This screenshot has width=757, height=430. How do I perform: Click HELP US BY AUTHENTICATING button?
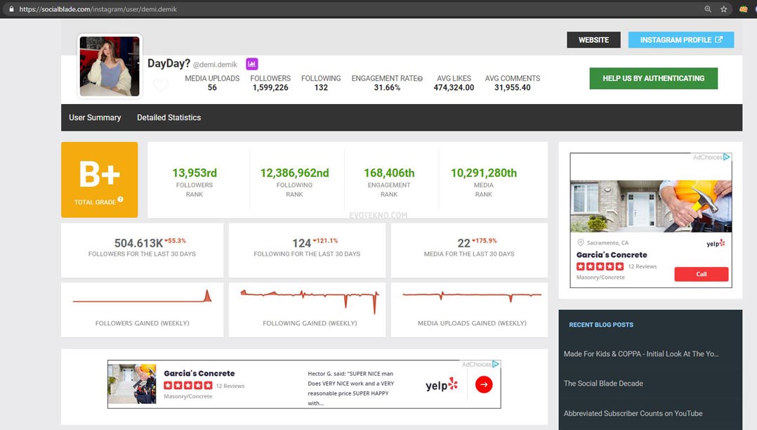coord(654,78)
